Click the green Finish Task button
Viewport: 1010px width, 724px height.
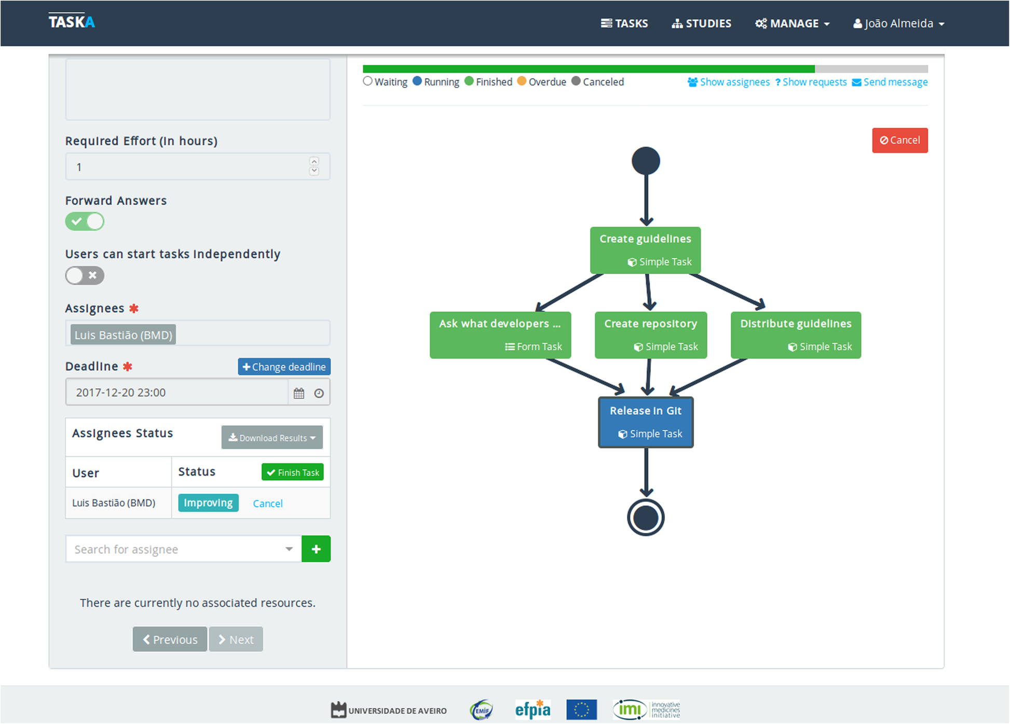point(293,472)
